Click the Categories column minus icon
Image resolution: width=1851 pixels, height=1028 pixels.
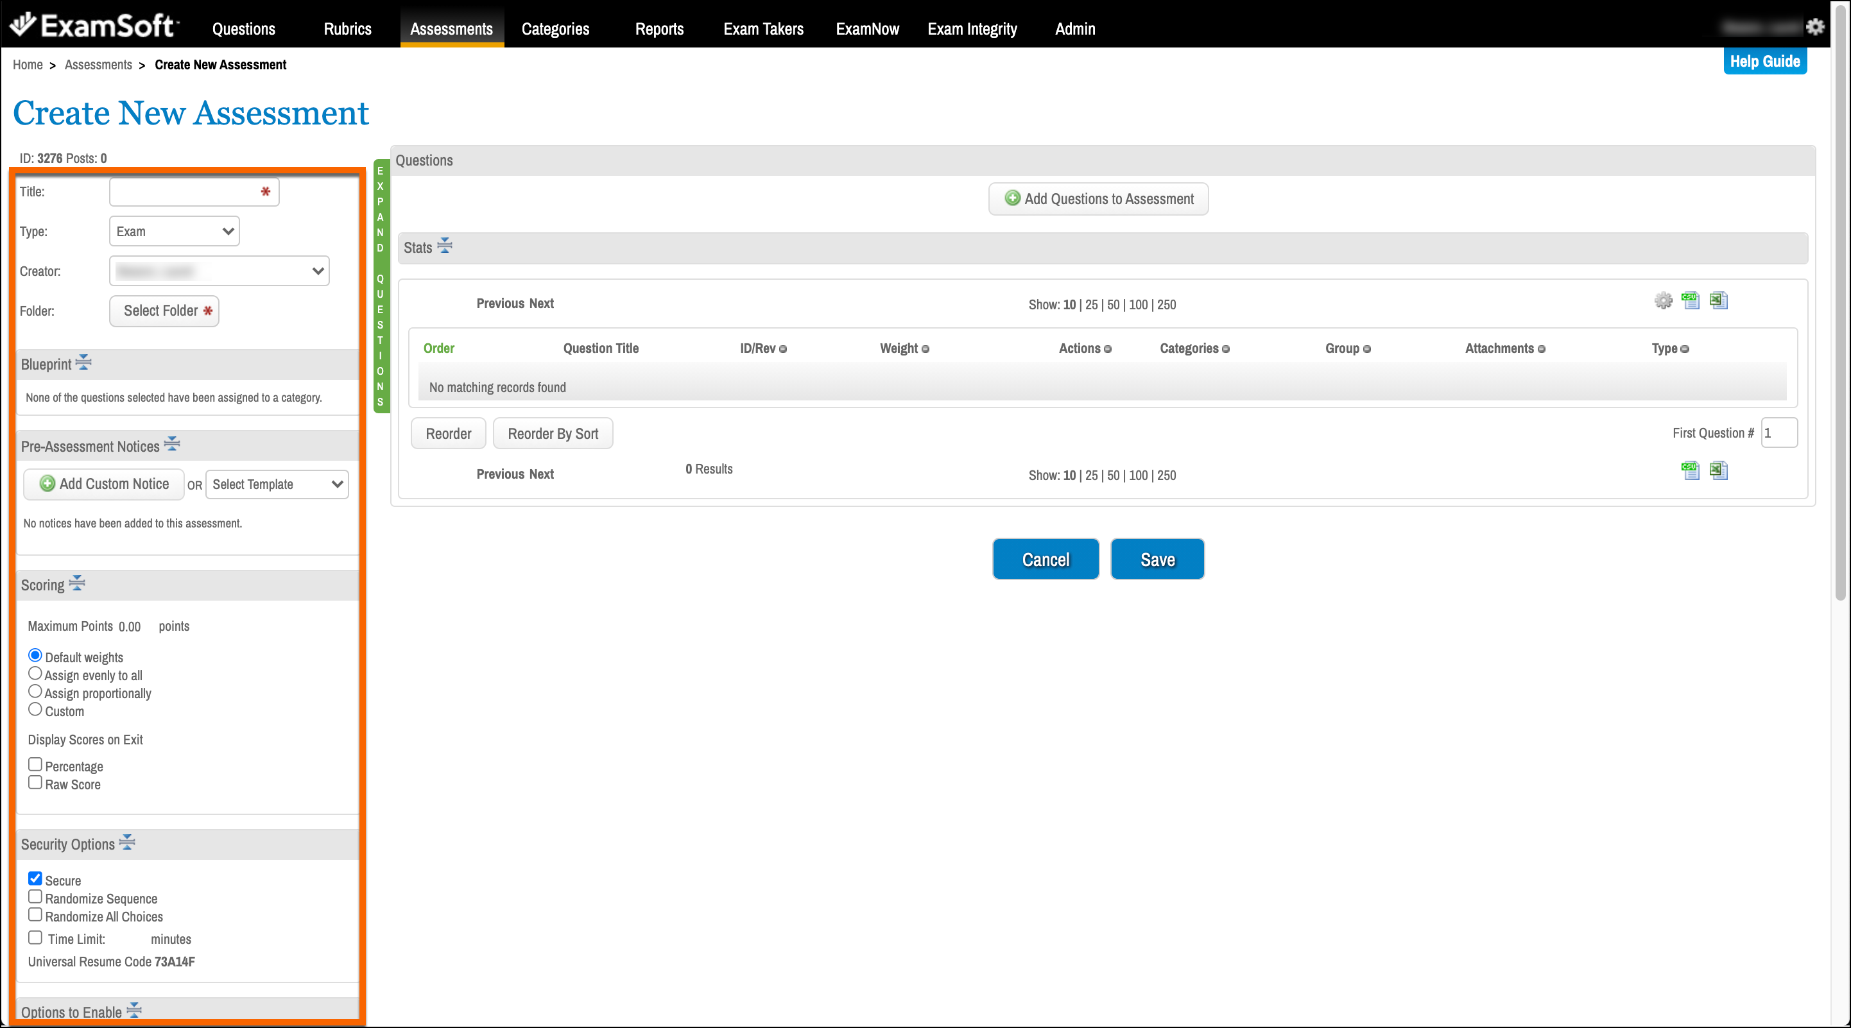pos(1226,349)
